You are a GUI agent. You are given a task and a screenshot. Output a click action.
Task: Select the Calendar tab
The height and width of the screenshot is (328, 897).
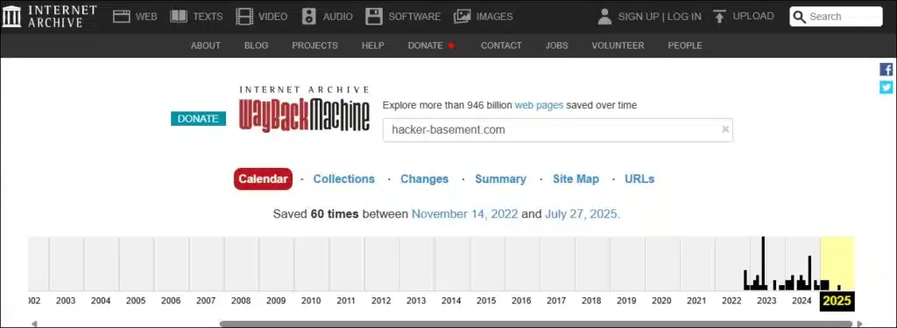pos(263,178)
